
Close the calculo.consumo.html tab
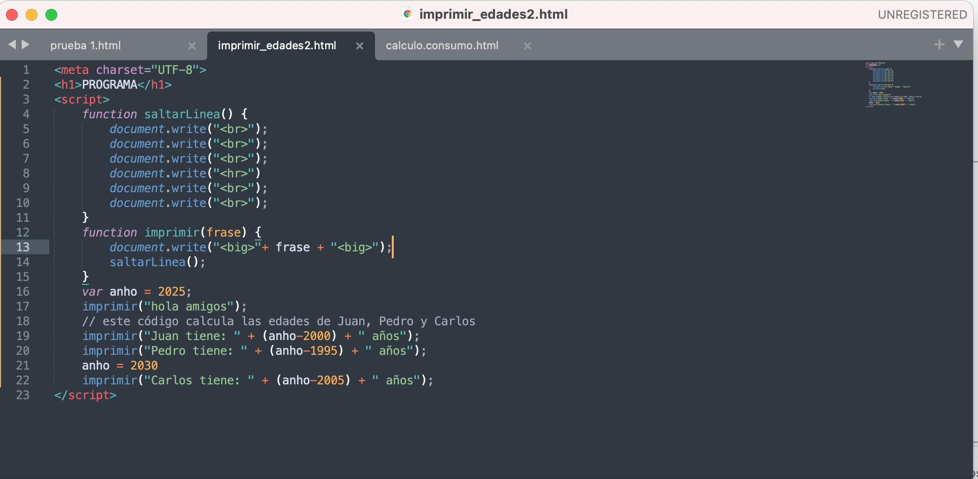[527, 46]
